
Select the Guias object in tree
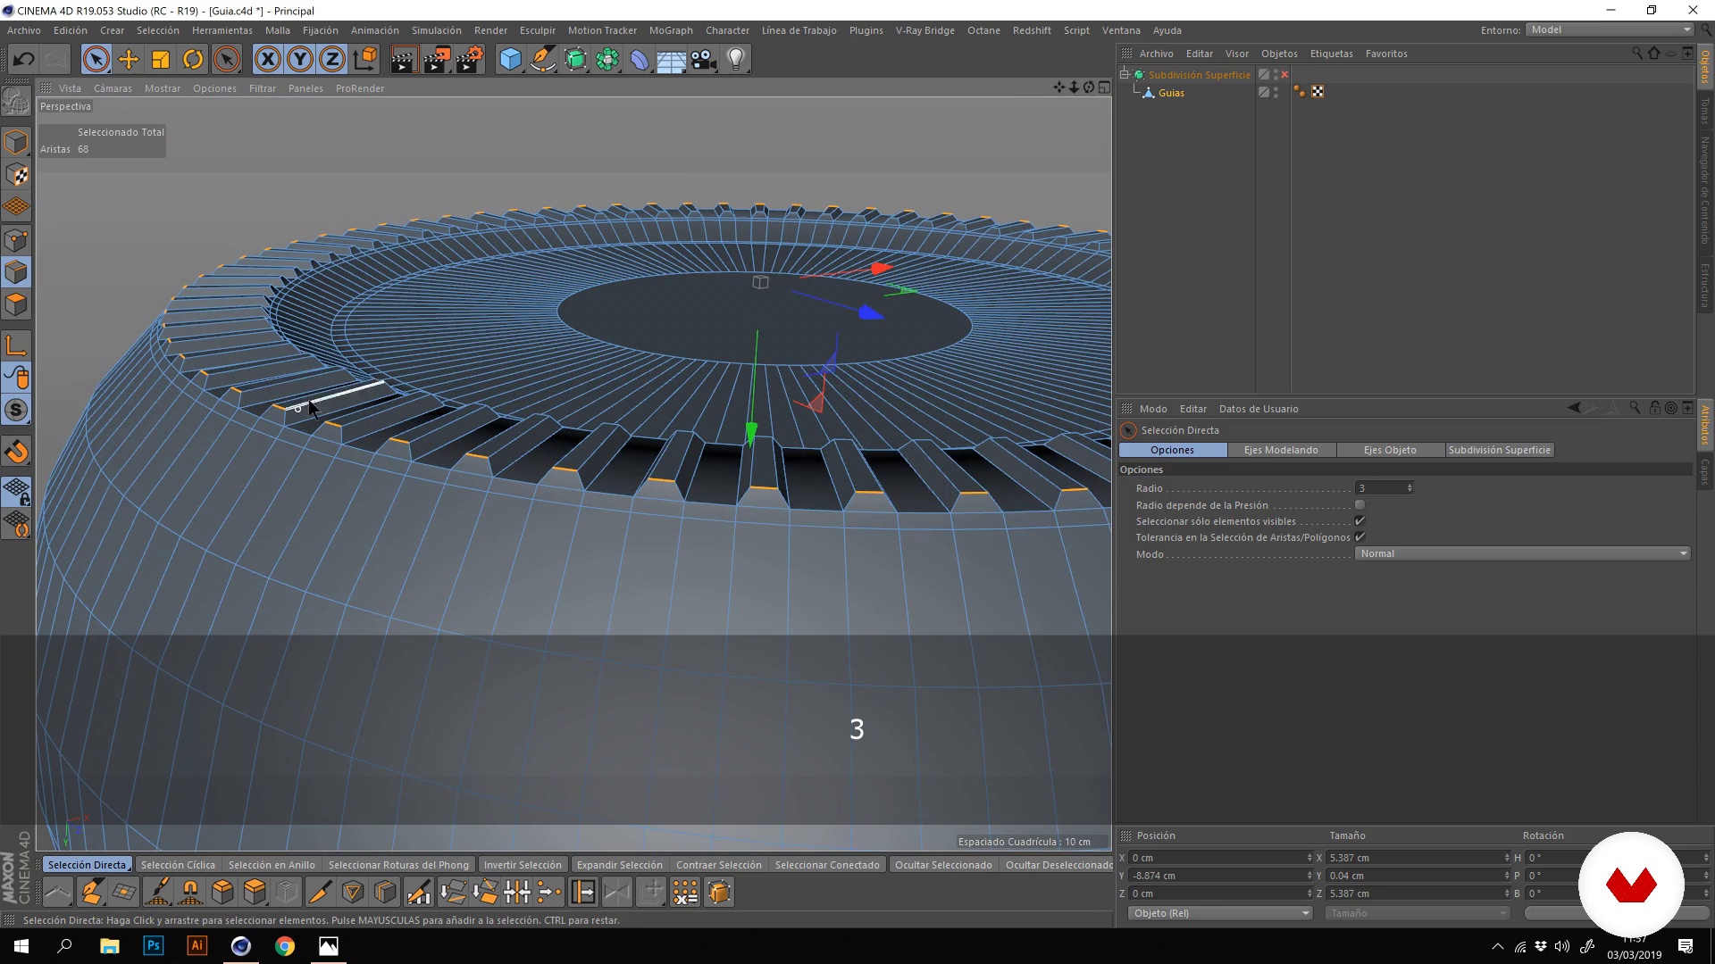(1171, 93)
